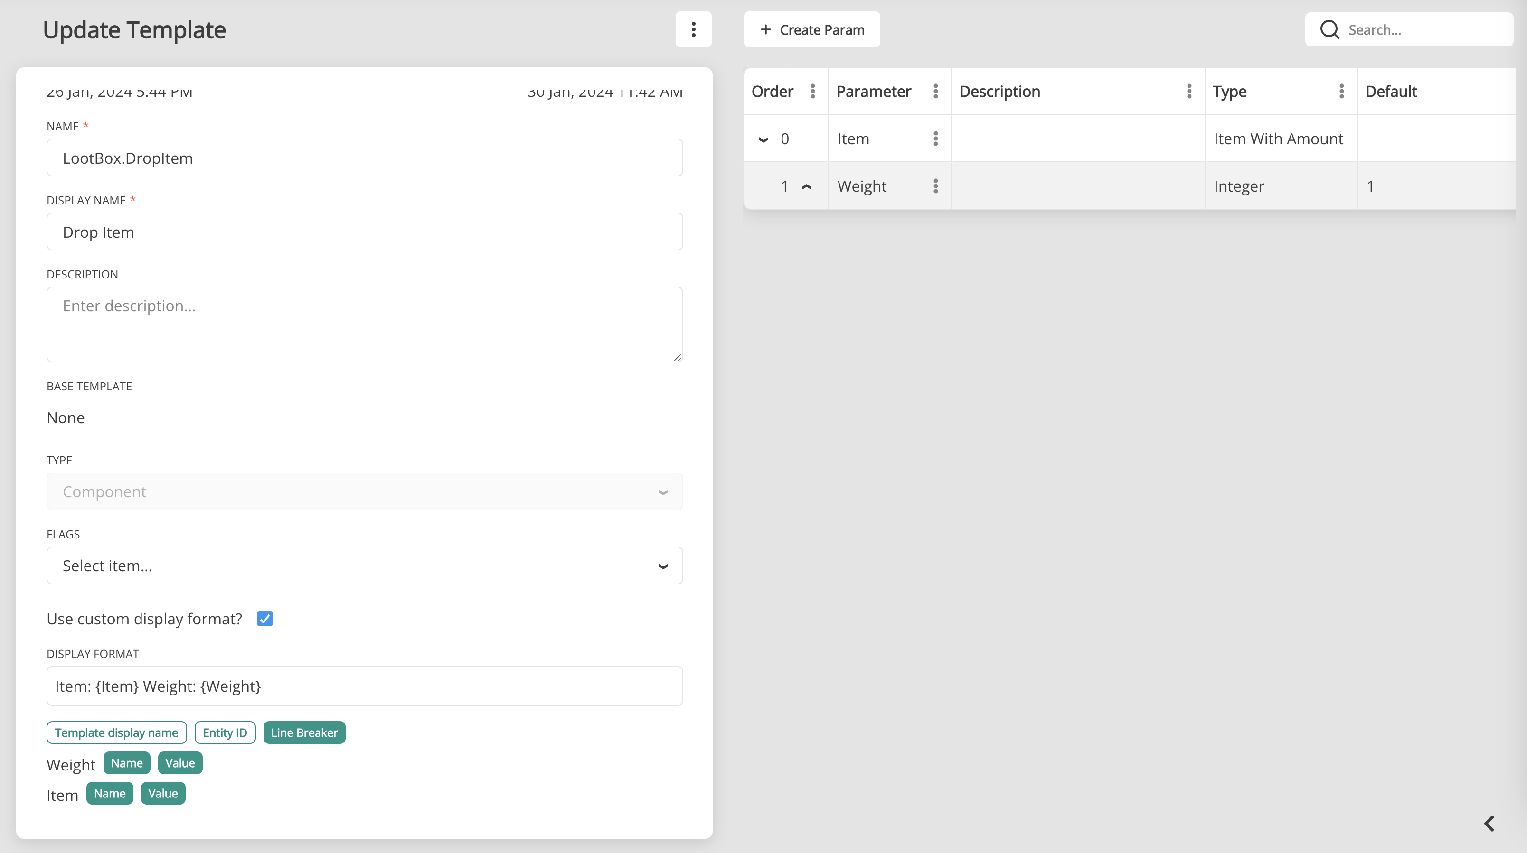Click into the Display Format field
This screenshot has width=1527, height=853.
pyautogui.click(x=365, y=686)
